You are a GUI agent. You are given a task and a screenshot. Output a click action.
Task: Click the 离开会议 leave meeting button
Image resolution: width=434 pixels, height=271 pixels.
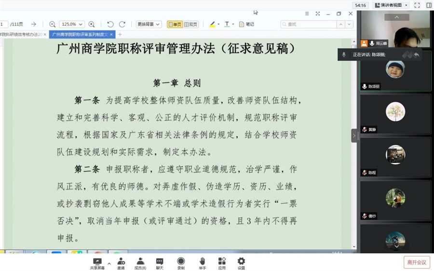416,262
